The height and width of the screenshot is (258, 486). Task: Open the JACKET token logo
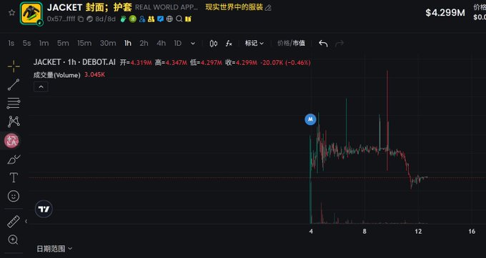point(31,13)
